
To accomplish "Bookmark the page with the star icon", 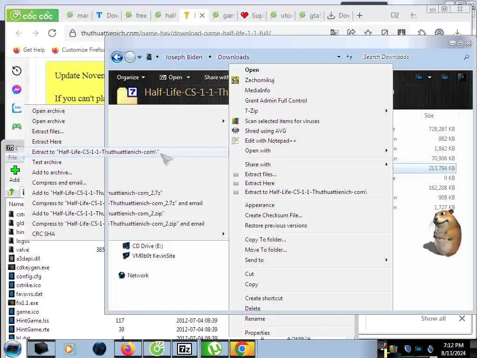I will tap(368, 33).
